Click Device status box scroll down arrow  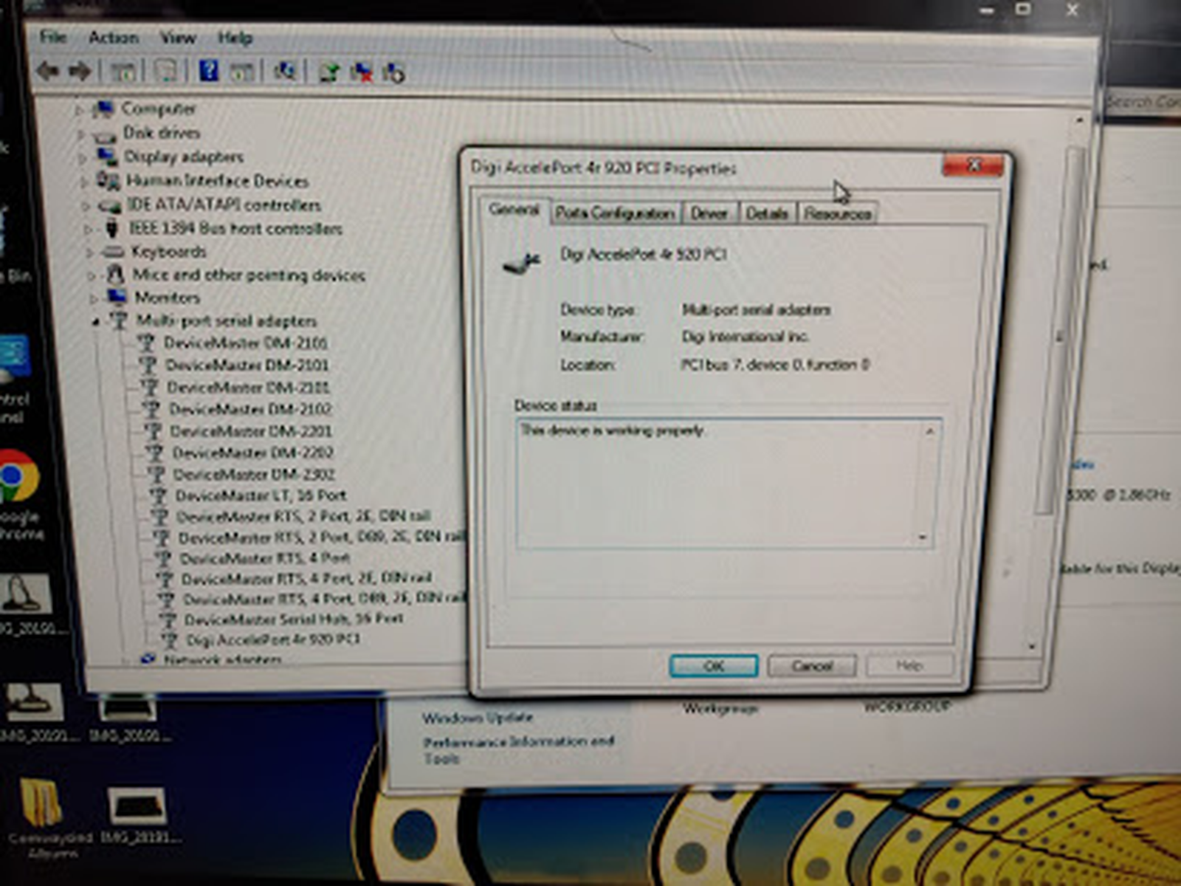point(923,537)
